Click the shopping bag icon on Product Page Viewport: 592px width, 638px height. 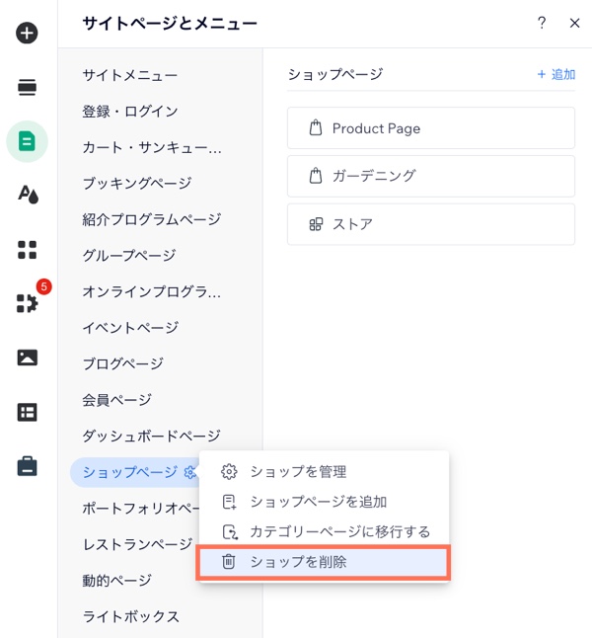(x=316, y=127)
